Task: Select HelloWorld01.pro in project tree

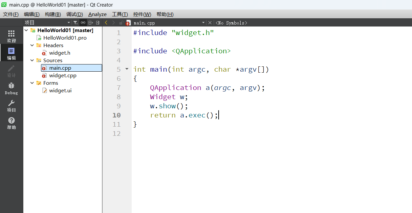Action: pyautogui.click(x=65, y=38)
